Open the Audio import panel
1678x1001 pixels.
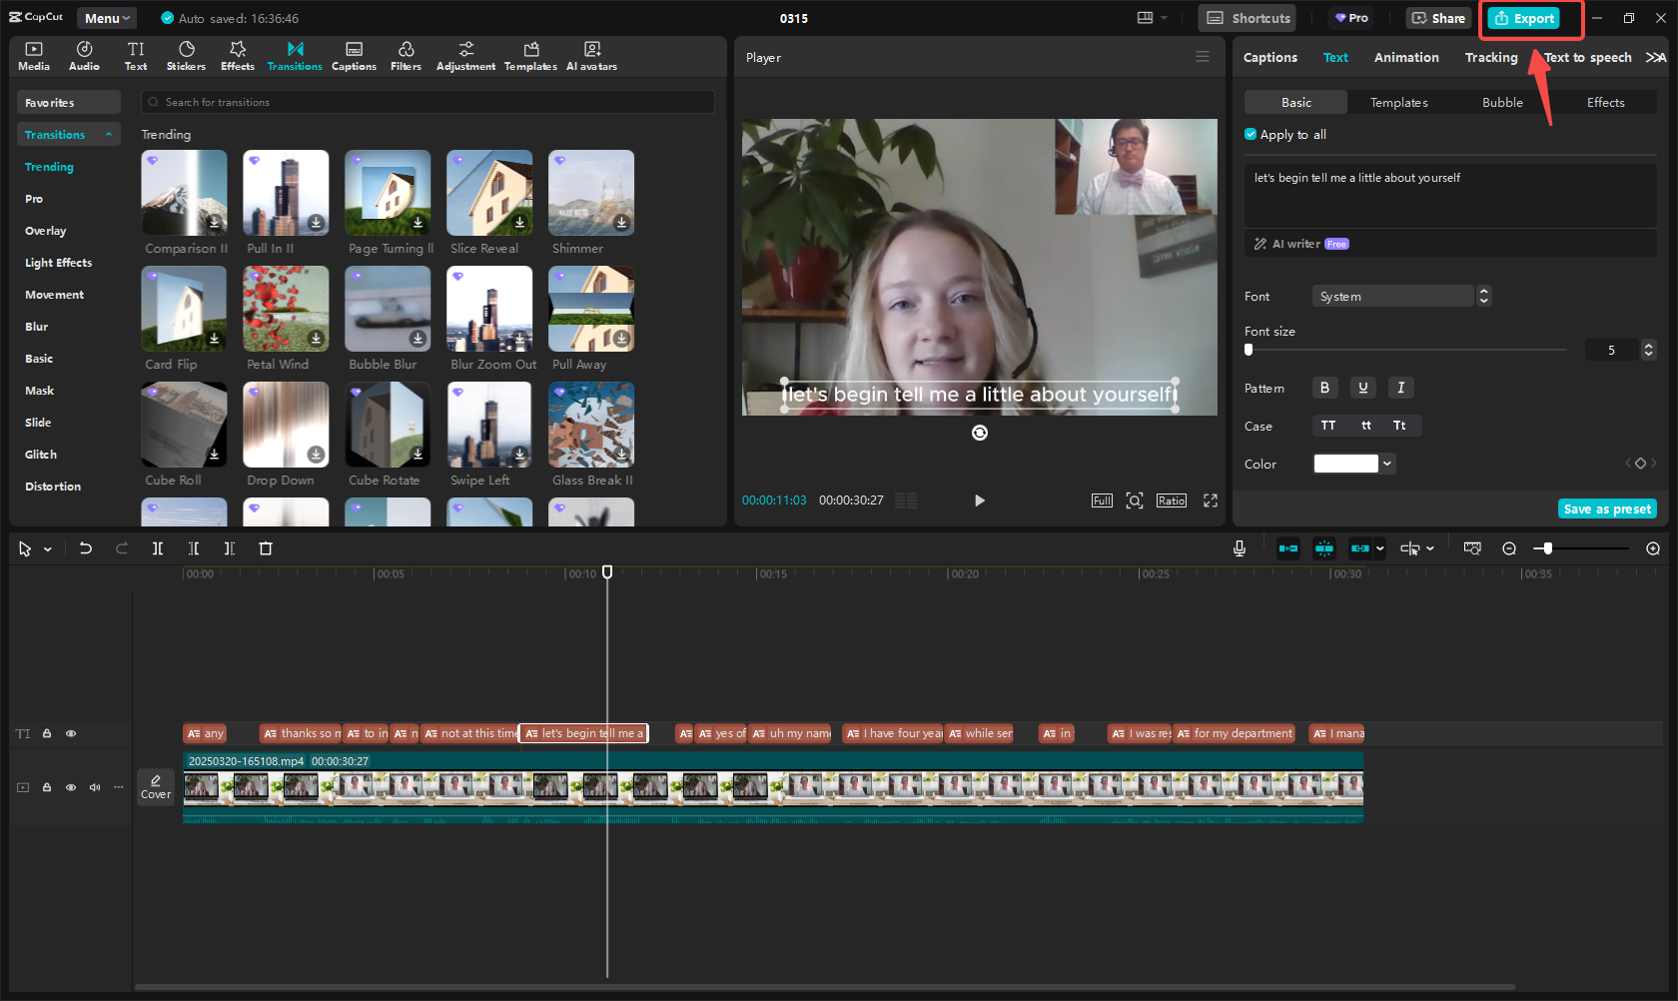[84, 55]
